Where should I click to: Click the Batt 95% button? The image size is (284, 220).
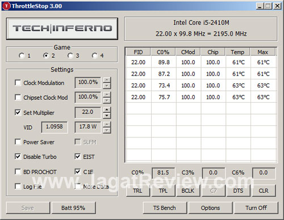coord(73,208)
